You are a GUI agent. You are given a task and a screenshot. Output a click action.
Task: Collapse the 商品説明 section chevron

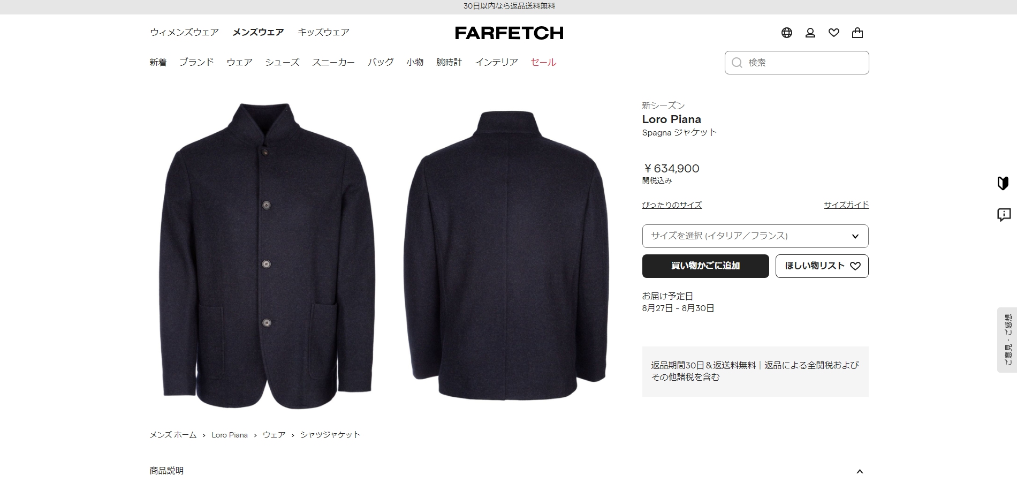(860, 471)
